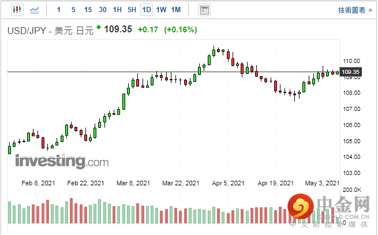Click the Feb 8, 2021 date label
The width and height of the screenshot is (378, 235).
(38, 183)
